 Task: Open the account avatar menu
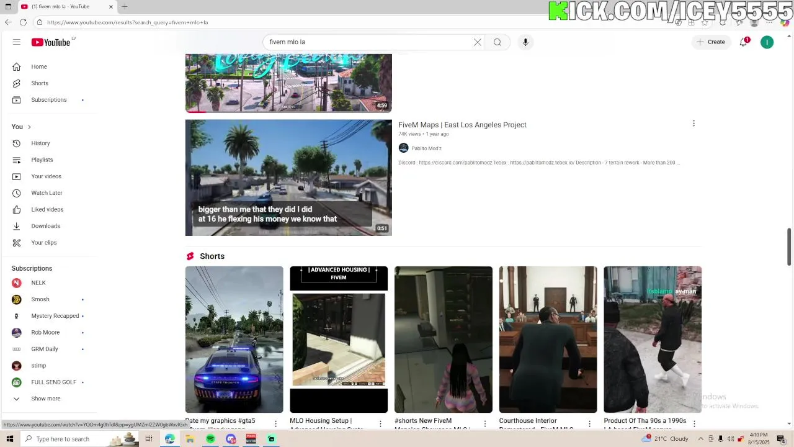click(767, 42)
